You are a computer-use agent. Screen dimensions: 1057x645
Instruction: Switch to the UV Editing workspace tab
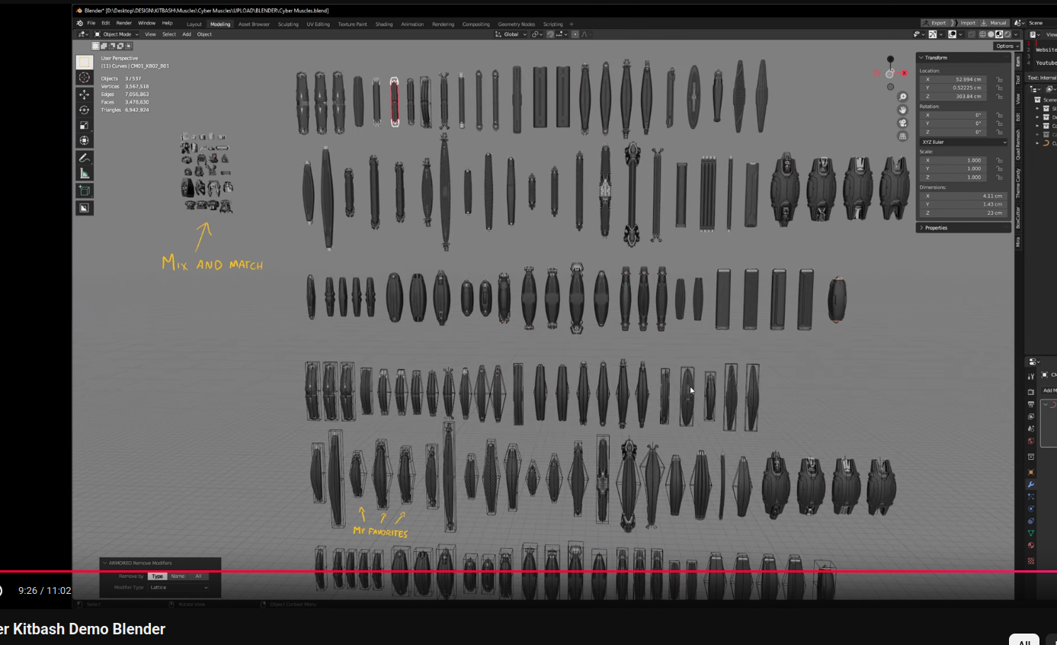point(319,24)
